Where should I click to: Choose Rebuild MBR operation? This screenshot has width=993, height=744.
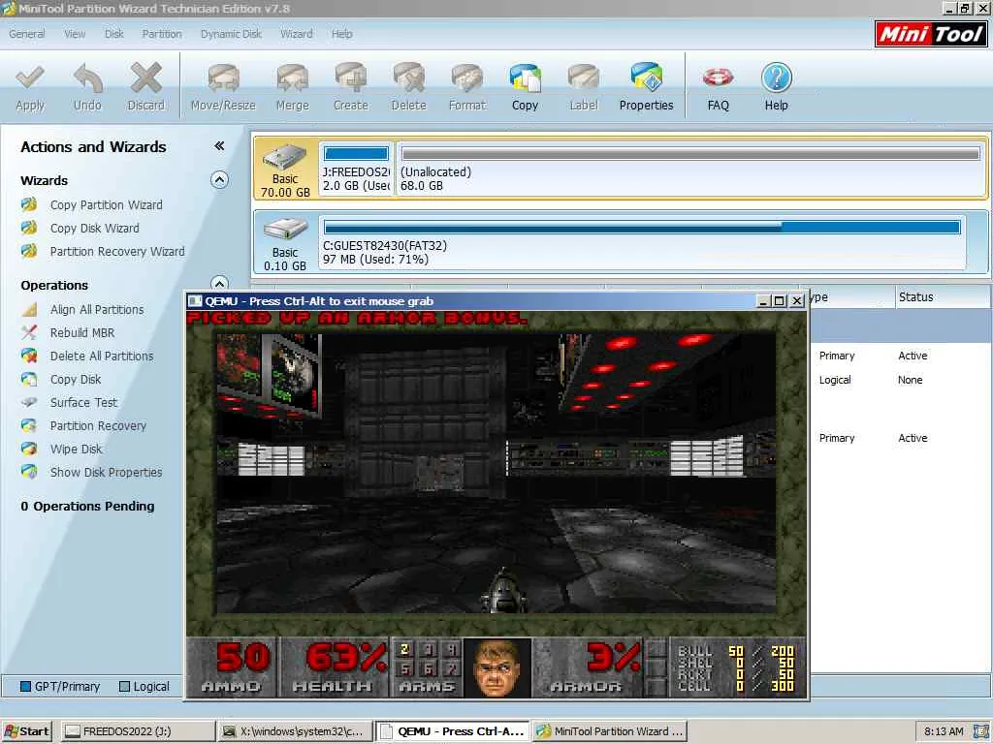pyautogui.click(x=82, y=333)
